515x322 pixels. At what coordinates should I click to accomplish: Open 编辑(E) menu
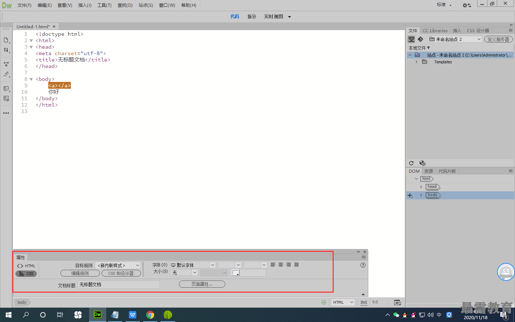coord(45,5)
